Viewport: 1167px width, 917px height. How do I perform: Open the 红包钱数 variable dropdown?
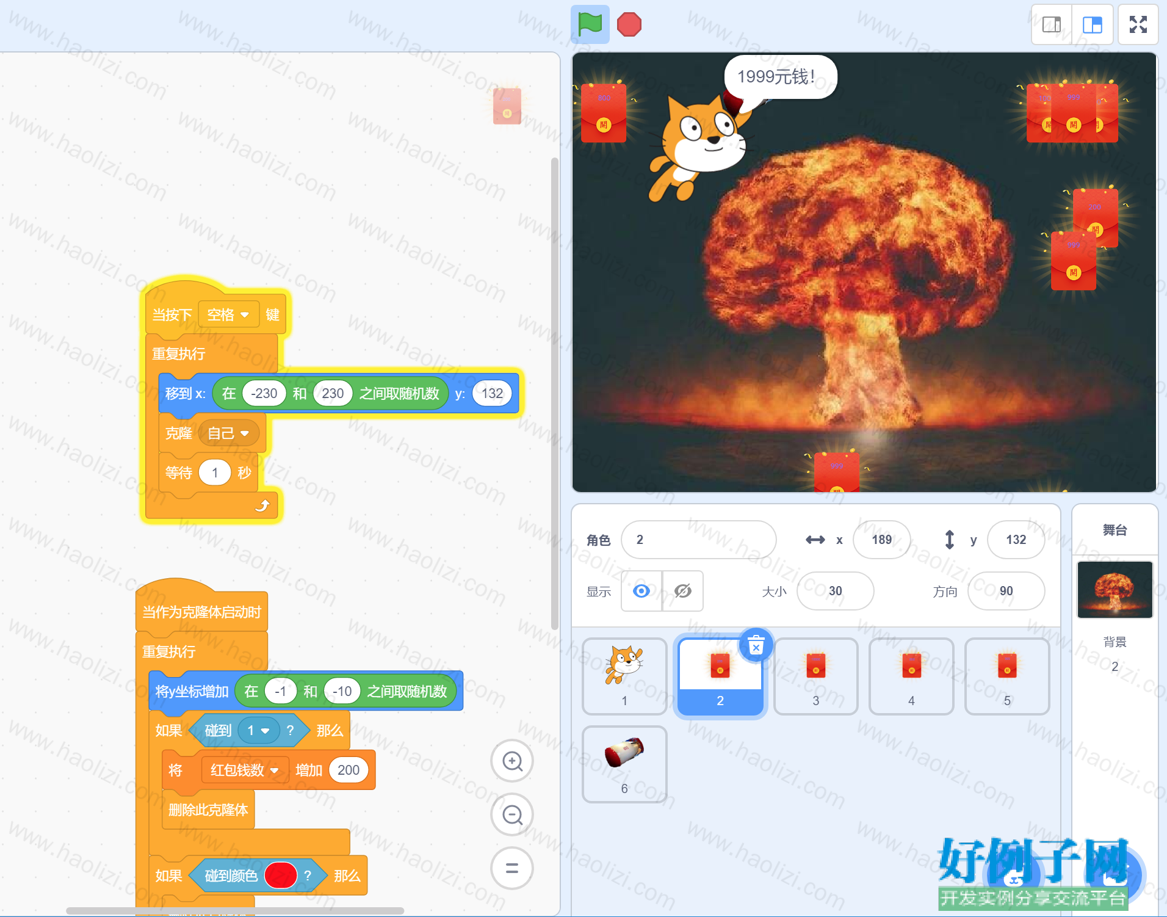click(245, 770)
